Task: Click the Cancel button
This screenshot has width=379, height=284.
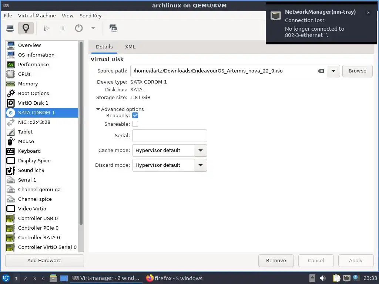Action: pos(316,261)
